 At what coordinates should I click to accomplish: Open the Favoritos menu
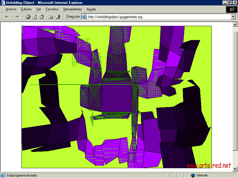(52, 9)
